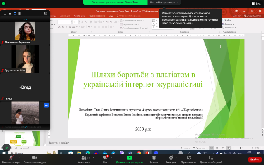Toggle camera with Остановить видео
This screenshot has width=264, height=165.
[34, 160]
